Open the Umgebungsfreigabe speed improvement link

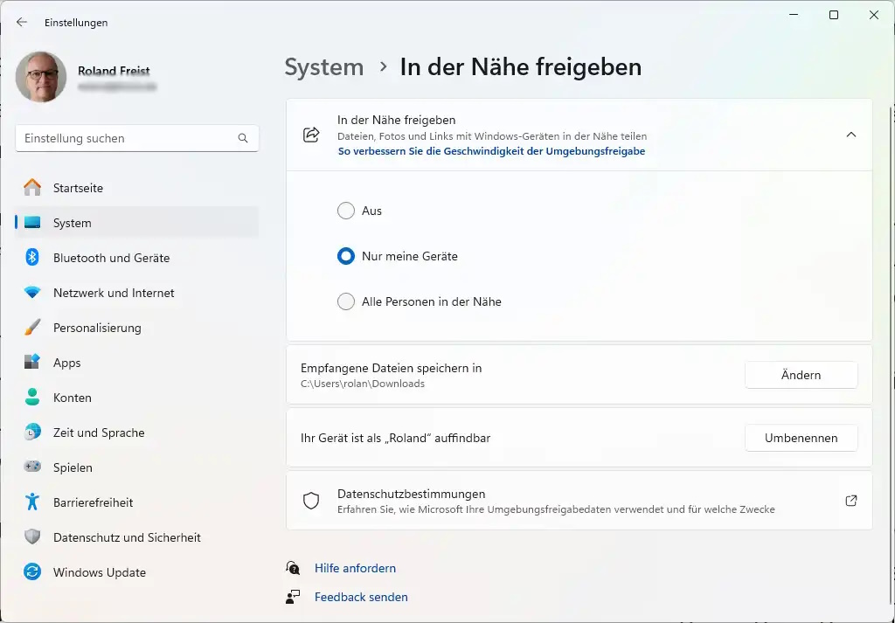(x=491, y=151)
